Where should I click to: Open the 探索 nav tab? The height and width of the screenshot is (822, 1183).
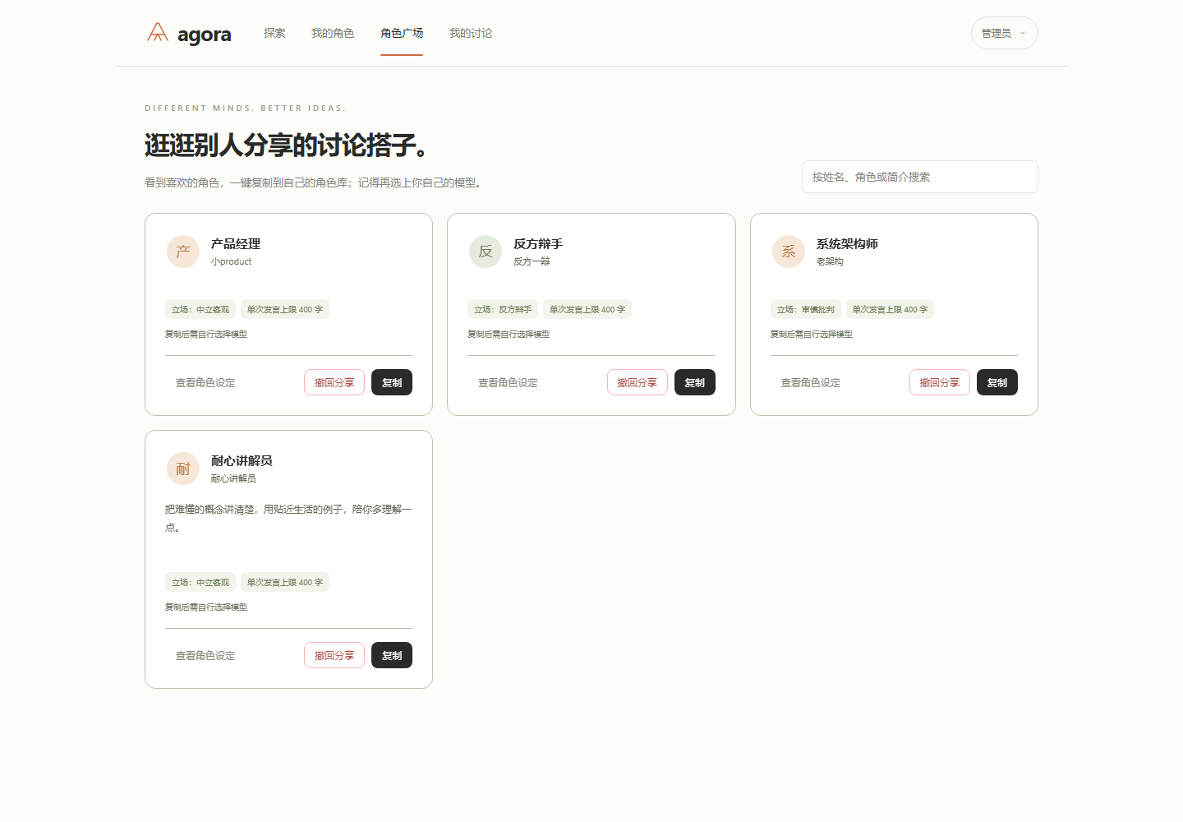tap(274, 33)
